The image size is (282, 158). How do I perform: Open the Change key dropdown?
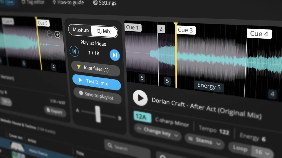click(158, 133)
